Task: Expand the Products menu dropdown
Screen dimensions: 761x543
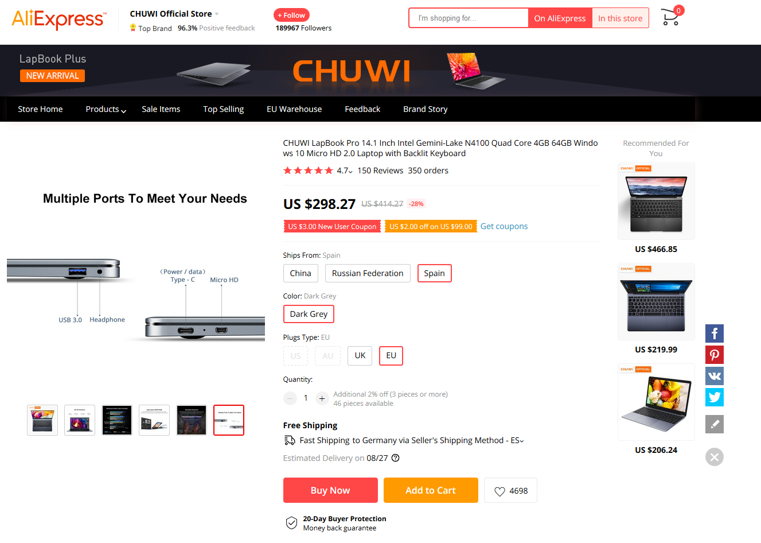Action: coord(106,109)
